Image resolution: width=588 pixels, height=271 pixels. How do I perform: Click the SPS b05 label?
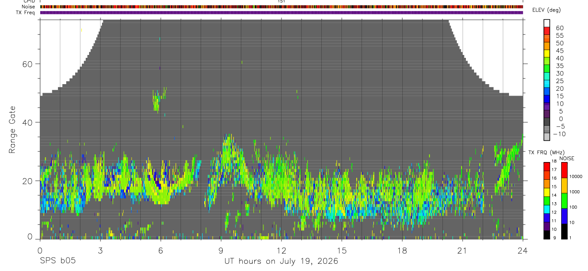click(x=57, y=261)
